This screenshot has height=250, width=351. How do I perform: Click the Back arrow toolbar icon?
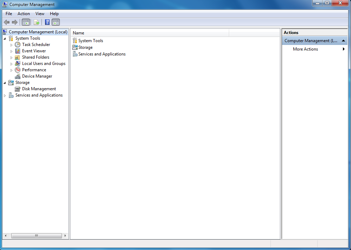click(x=7, y=22)
